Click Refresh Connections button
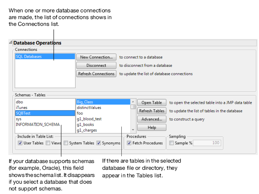 point(96,74)
